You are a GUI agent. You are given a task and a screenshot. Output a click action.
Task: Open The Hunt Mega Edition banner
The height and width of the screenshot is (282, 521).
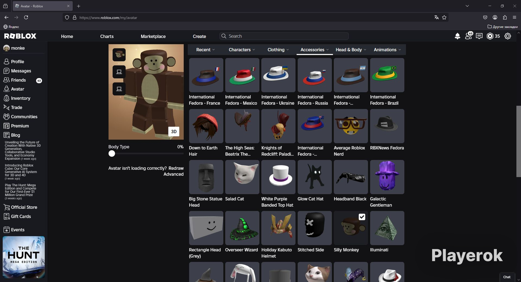pyautogui.click(x=24, y=257)
